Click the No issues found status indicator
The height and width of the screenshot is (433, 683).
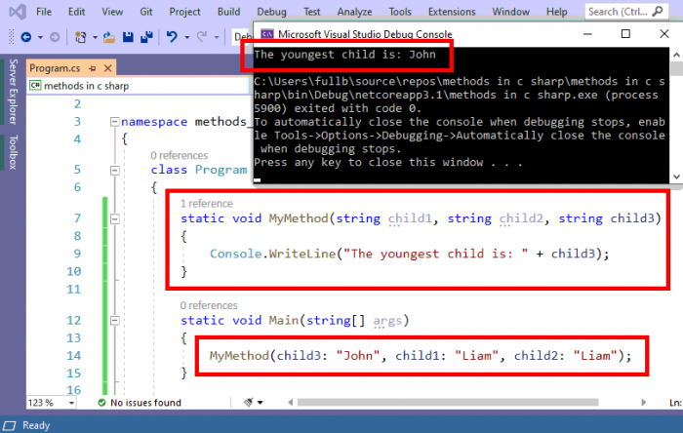pos(139,403)
